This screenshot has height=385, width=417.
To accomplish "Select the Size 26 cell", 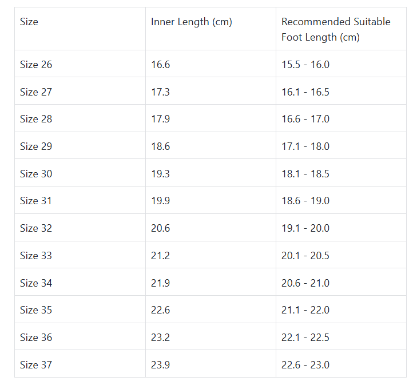I will click(x=36, y=65).
